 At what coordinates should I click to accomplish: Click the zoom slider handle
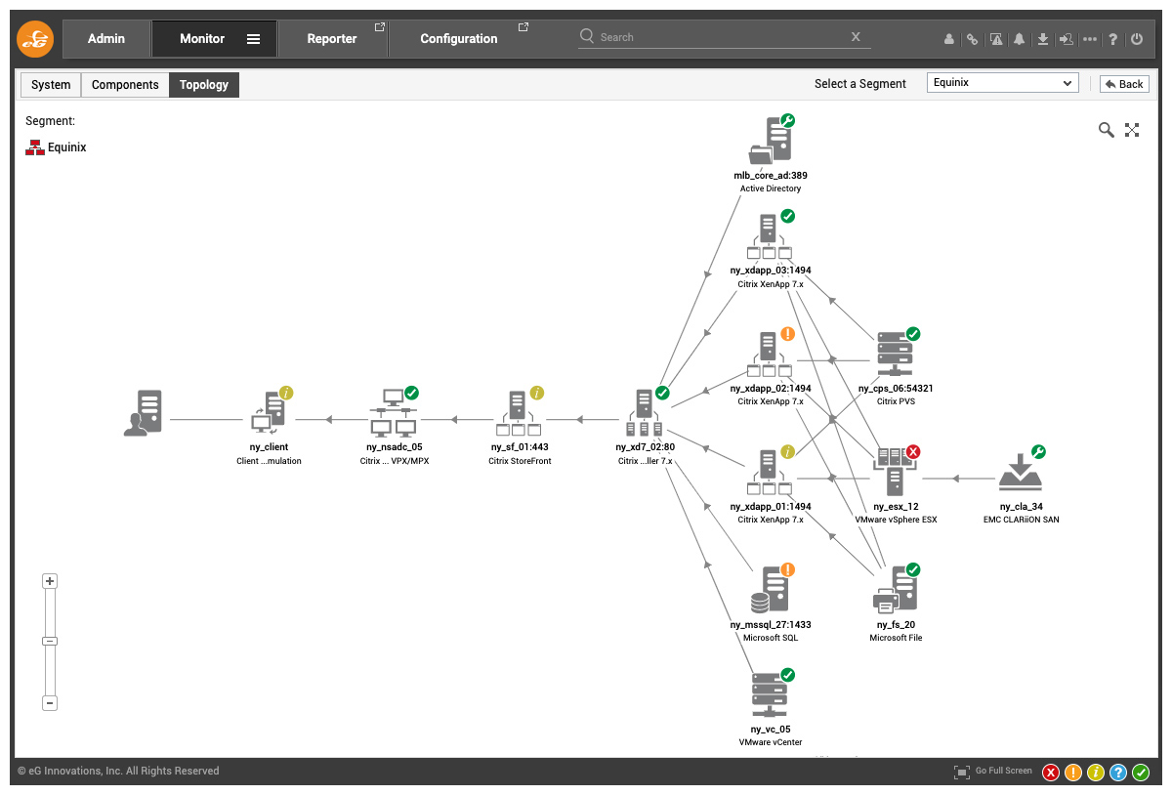pos(50,642)
